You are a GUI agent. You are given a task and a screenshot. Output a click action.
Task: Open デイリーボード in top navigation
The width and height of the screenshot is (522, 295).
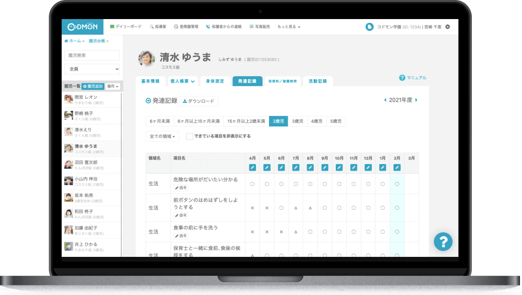click(125, 27)
